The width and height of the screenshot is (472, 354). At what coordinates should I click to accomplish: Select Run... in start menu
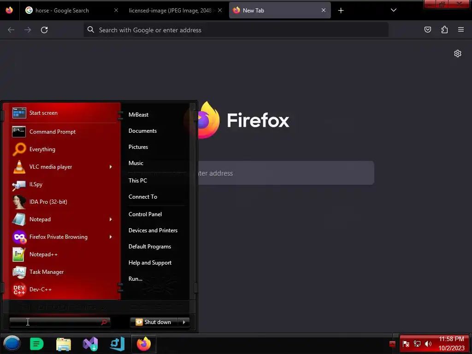(136, 279)
